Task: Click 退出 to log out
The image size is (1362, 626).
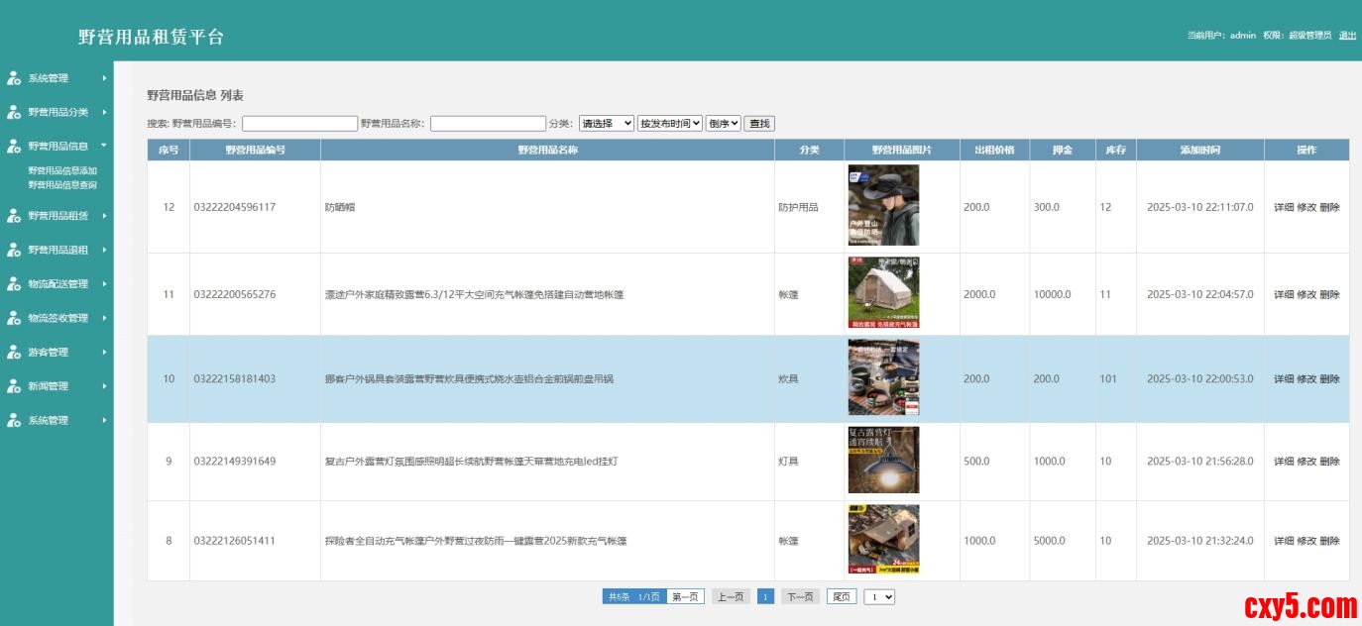Action: click(x=1347, y=36)
